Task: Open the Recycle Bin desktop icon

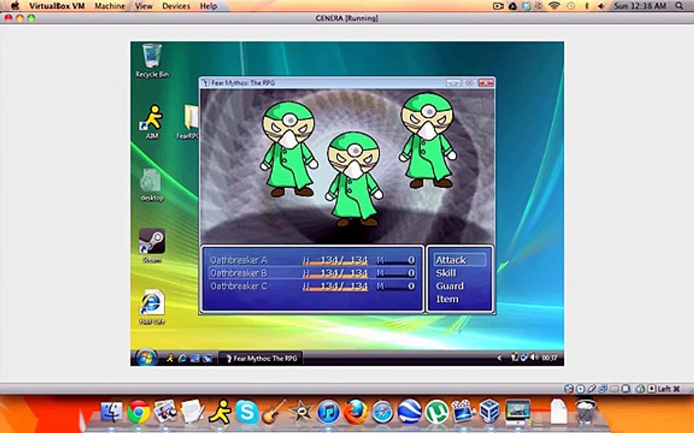Action: point(152,61)
